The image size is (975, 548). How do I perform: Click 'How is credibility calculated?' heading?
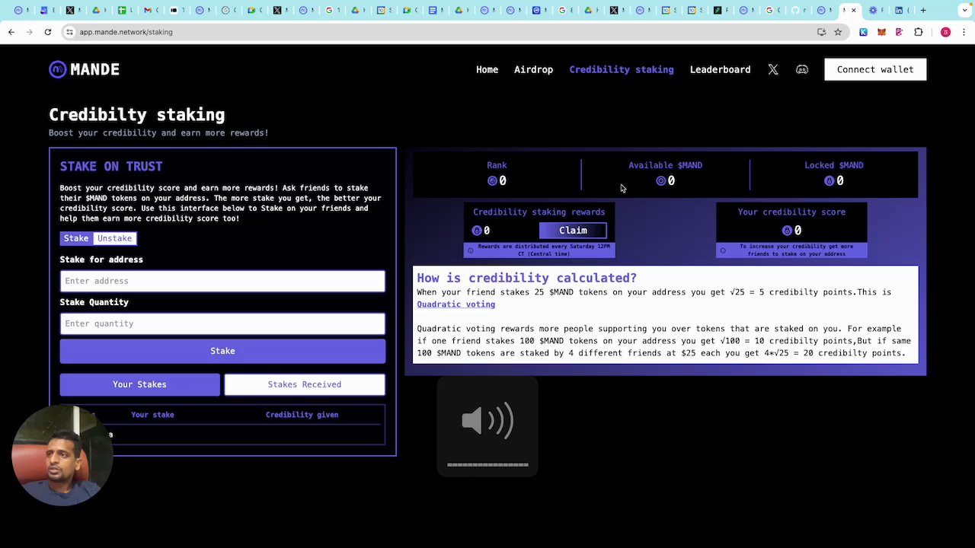[x=526, y=278]
